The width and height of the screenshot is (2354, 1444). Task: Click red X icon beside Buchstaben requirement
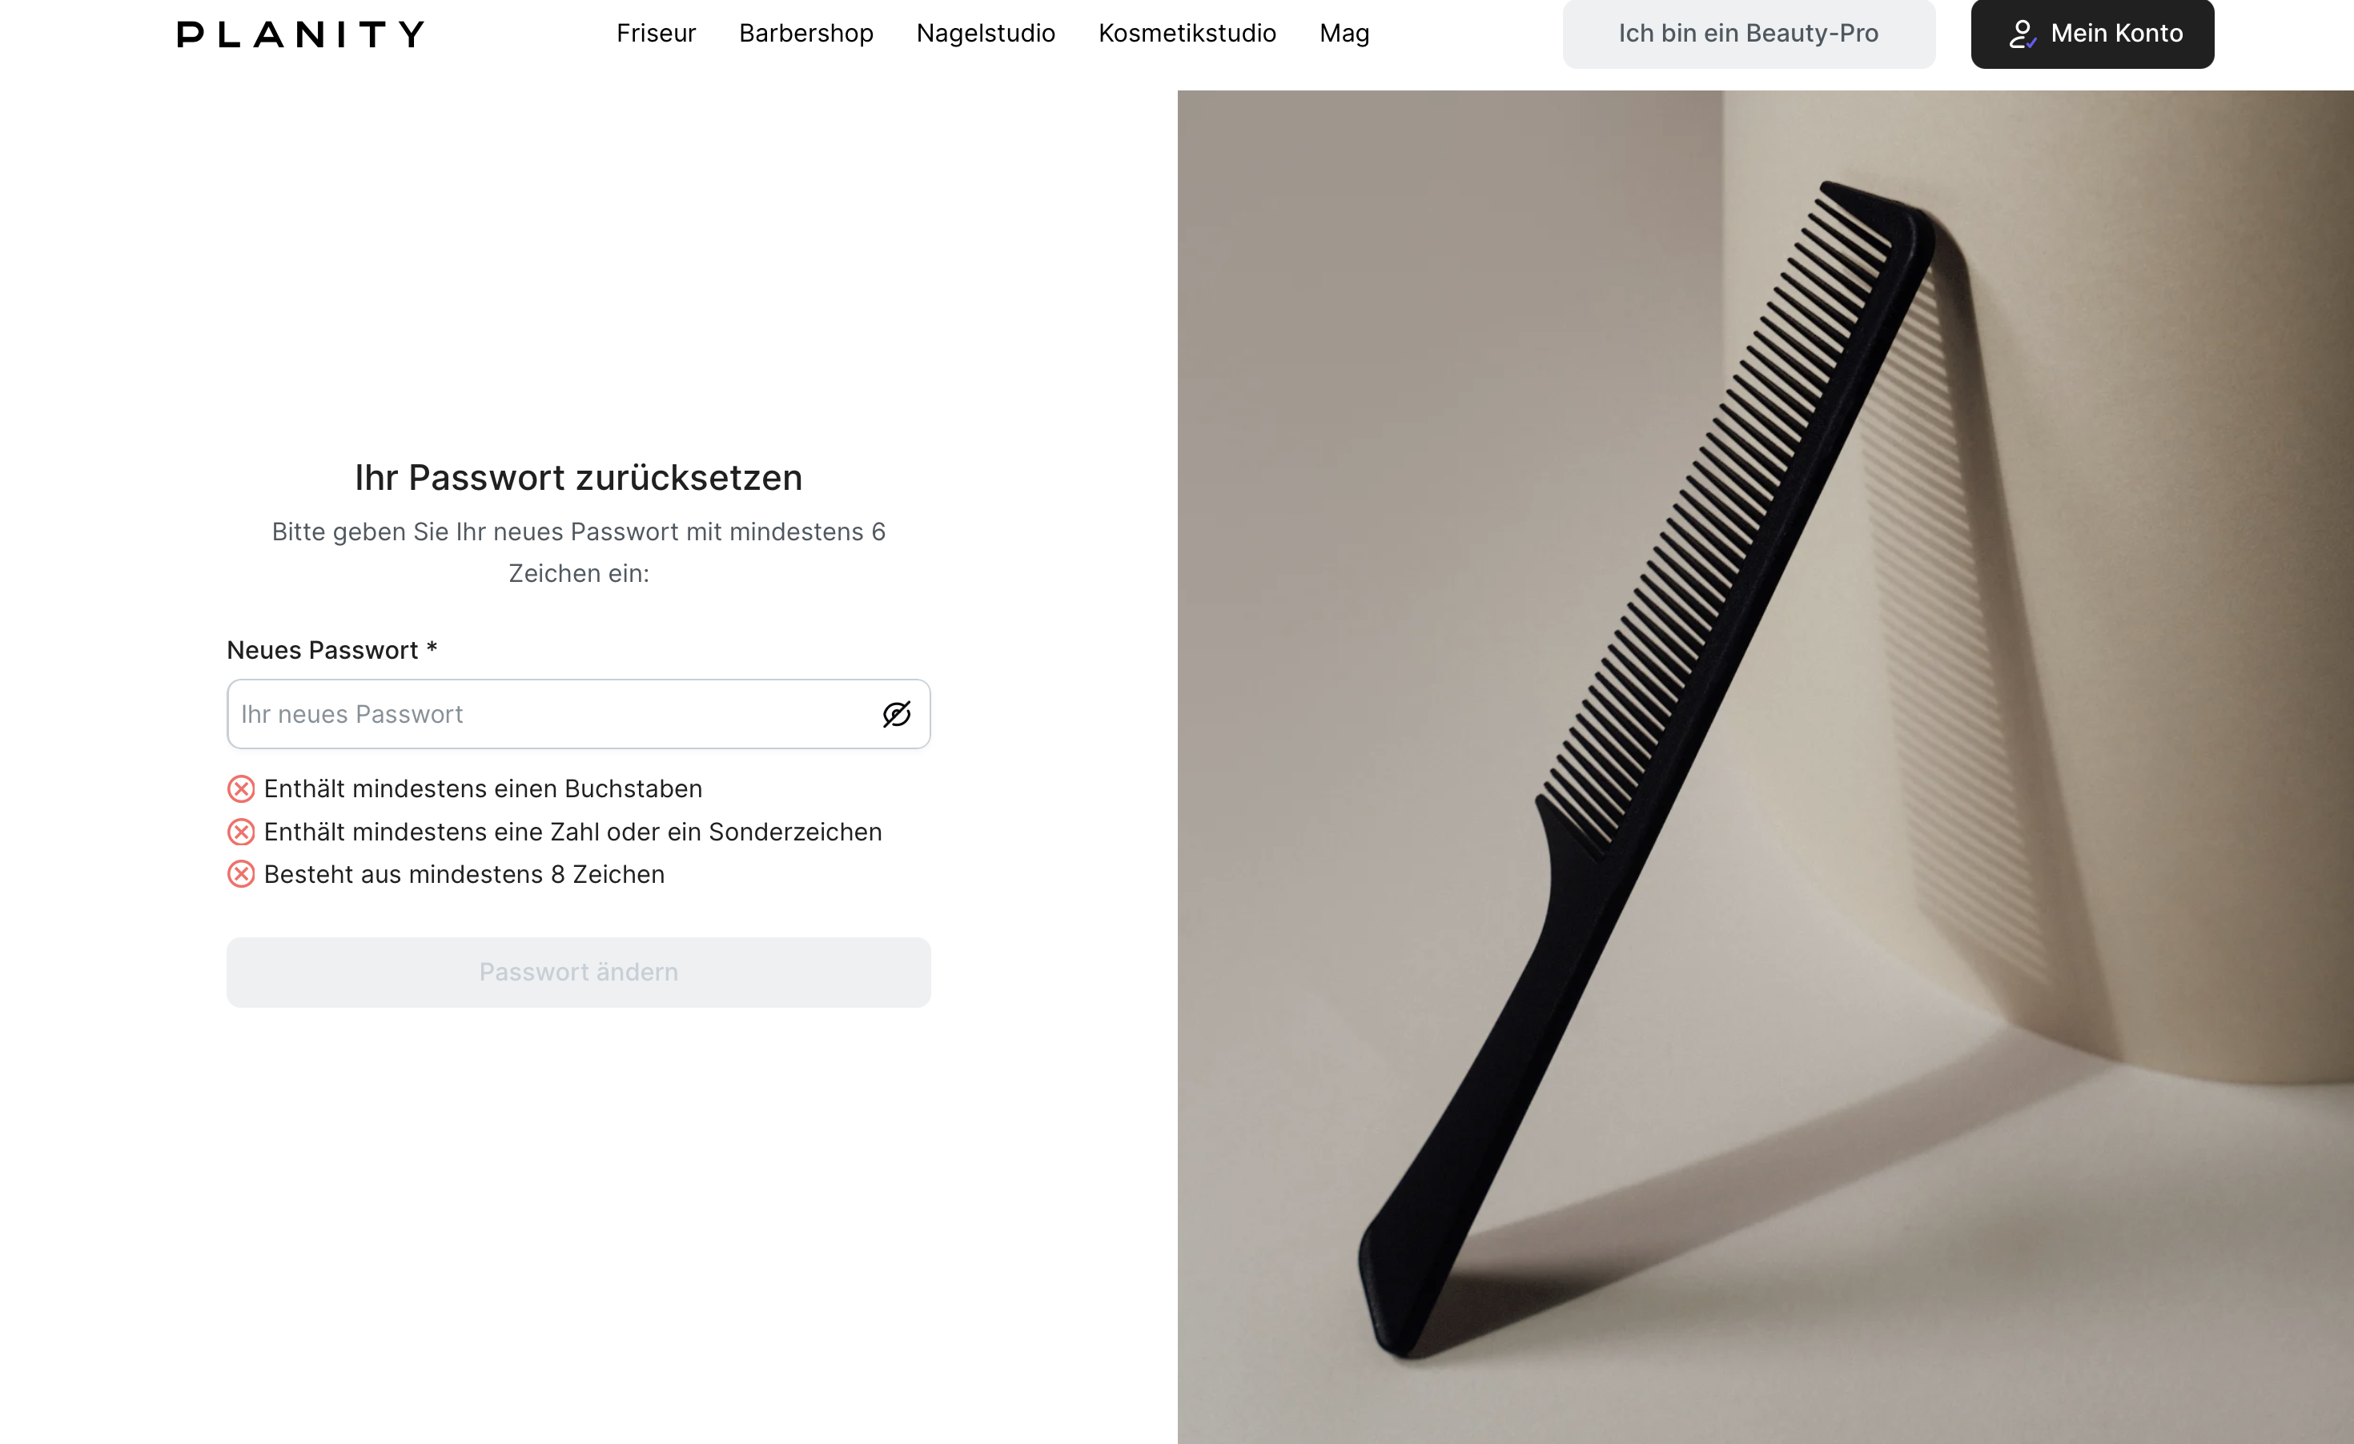(x=241, y=789)
